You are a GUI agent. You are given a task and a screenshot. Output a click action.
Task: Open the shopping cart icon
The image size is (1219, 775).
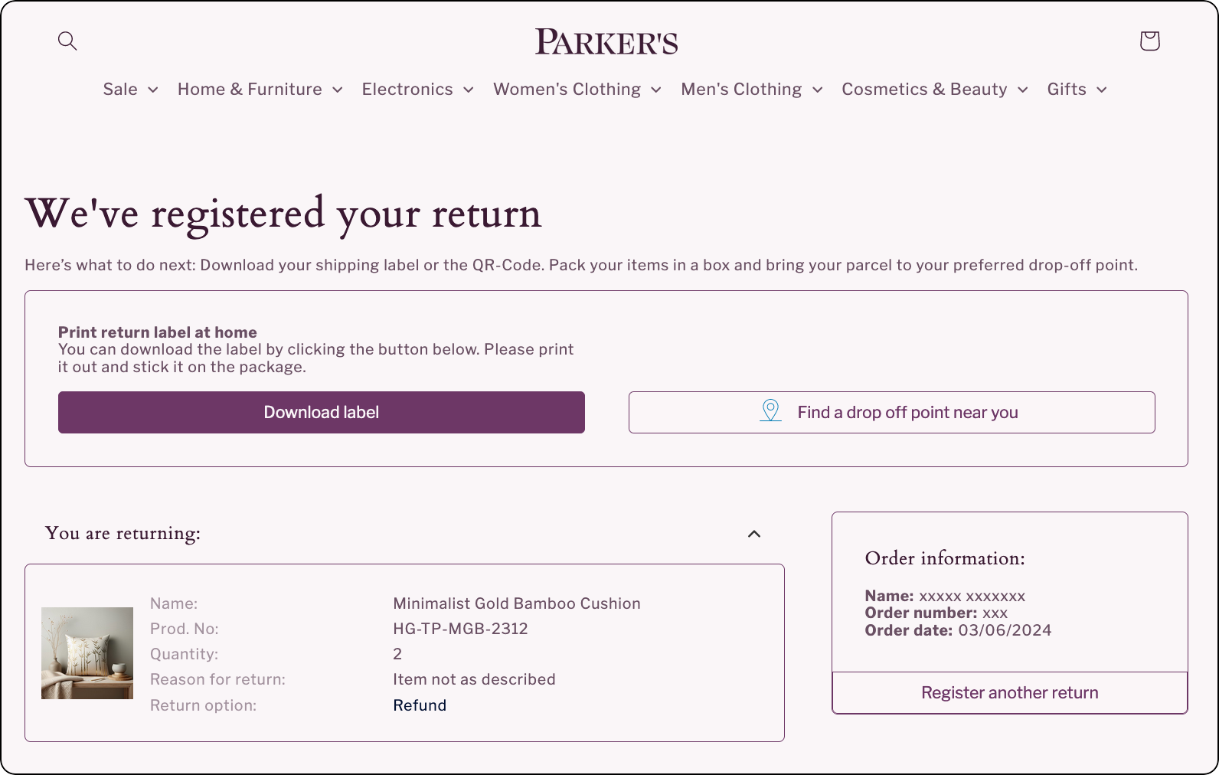coord(1149,41)
